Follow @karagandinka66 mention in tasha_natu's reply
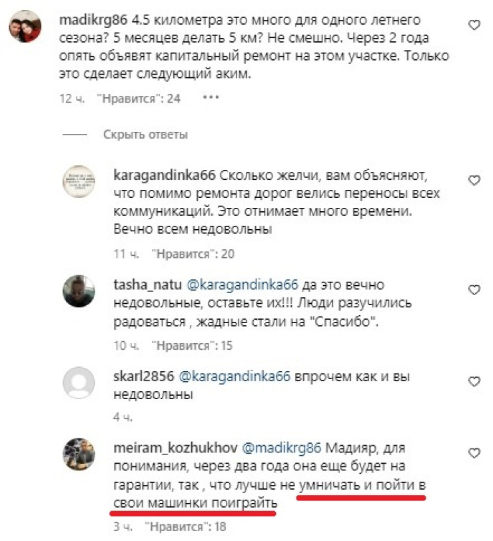 [243, 284]
